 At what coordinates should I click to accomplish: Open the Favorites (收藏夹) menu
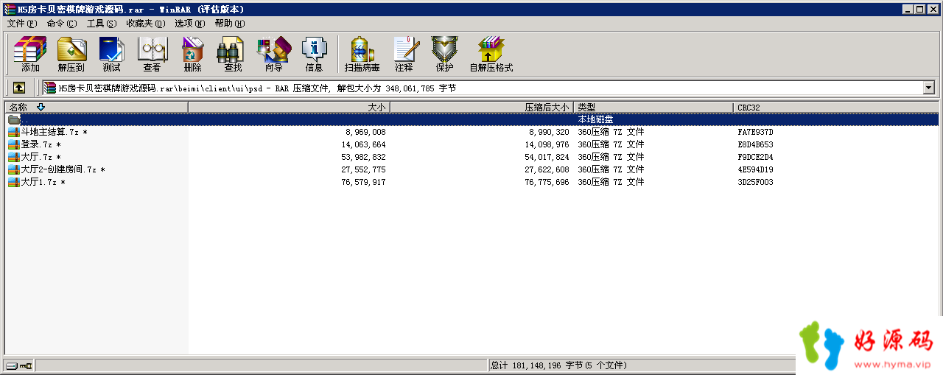pos(146,24)
